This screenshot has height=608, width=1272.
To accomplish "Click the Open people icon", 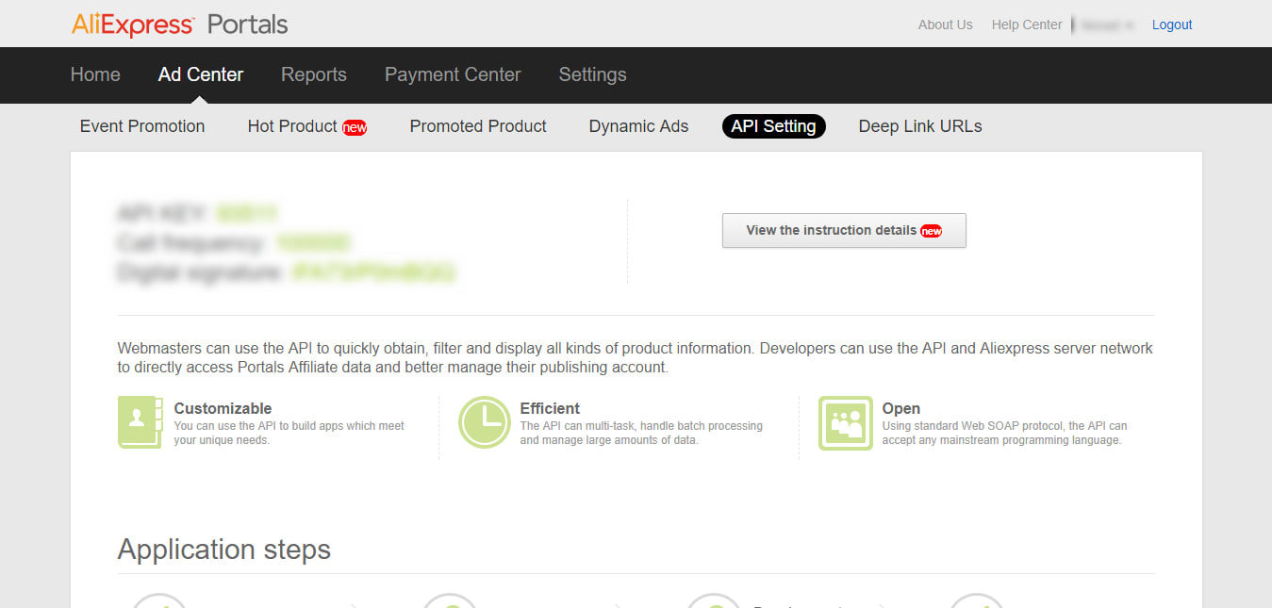I will pyautogui.click(x=845, y=423).
